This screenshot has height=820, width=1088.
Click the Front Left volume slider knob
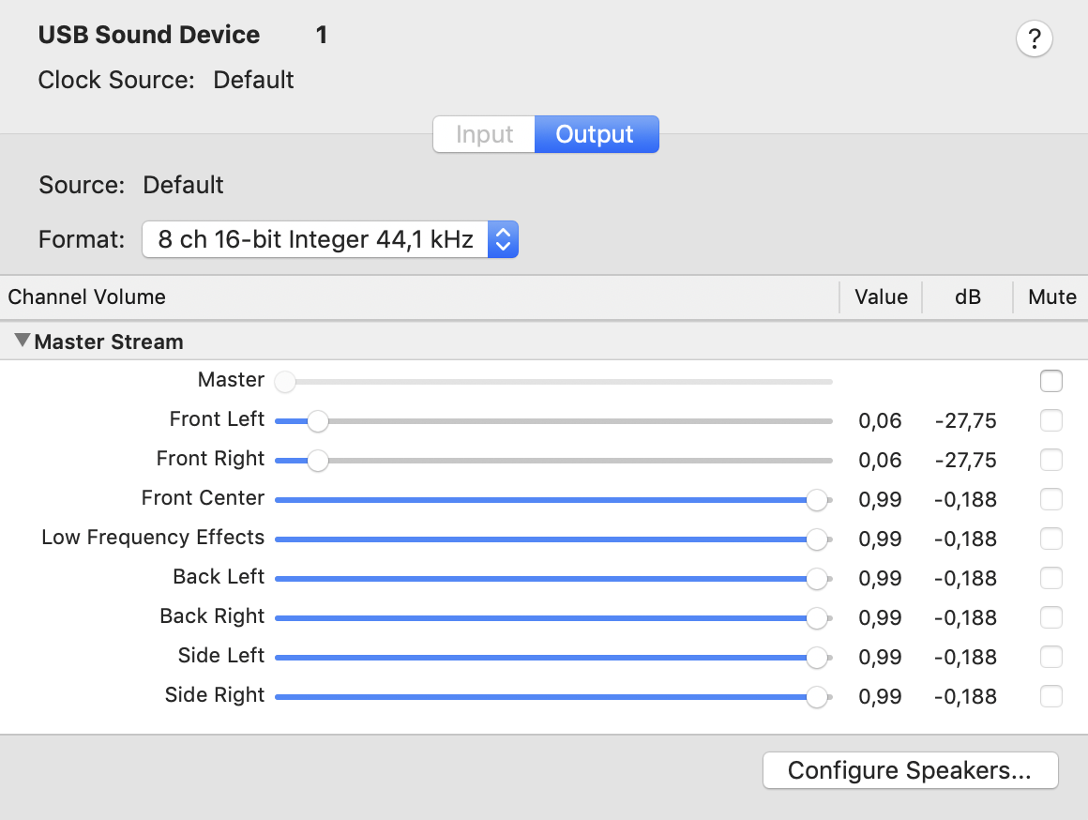(x=318, y=420)
